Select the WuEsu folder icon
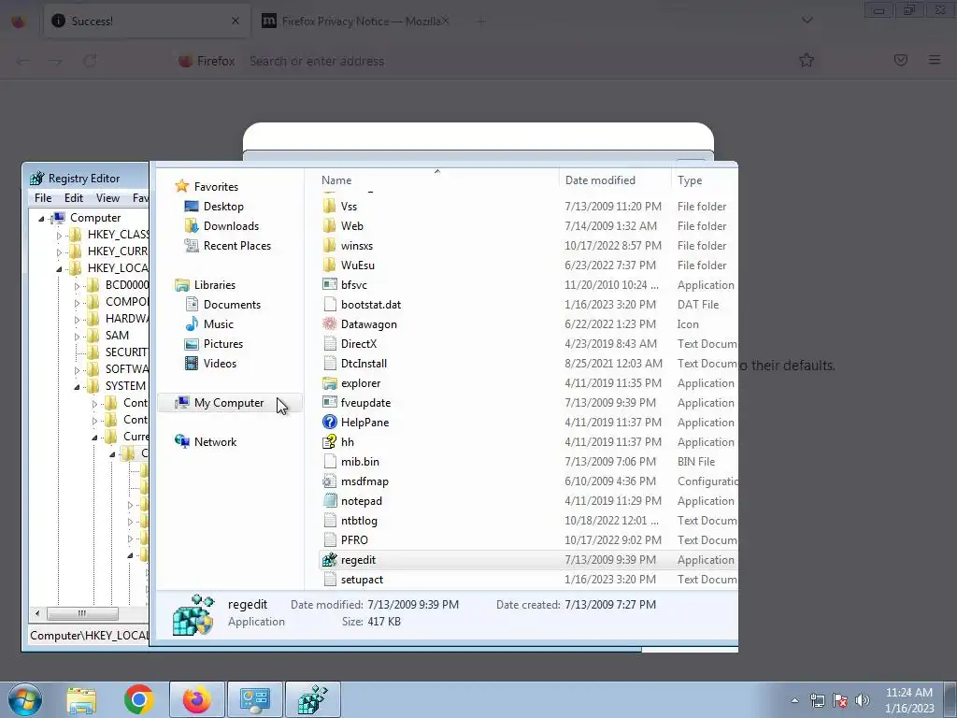The image size is (957, 718). click(x=330, y=265)
